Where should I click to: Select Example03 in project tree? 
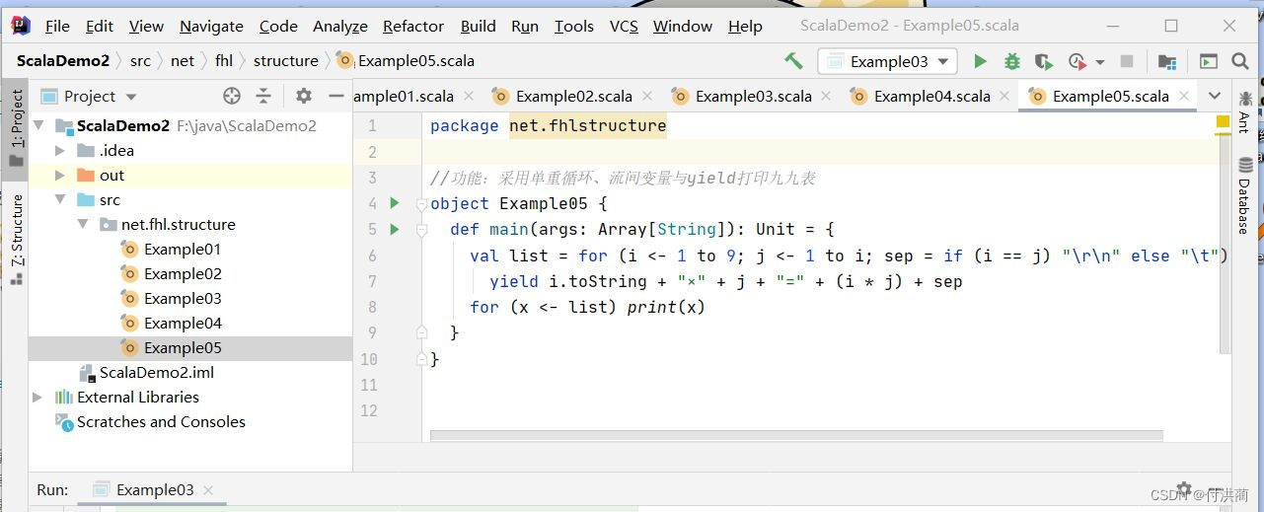[x=183, y=298]
